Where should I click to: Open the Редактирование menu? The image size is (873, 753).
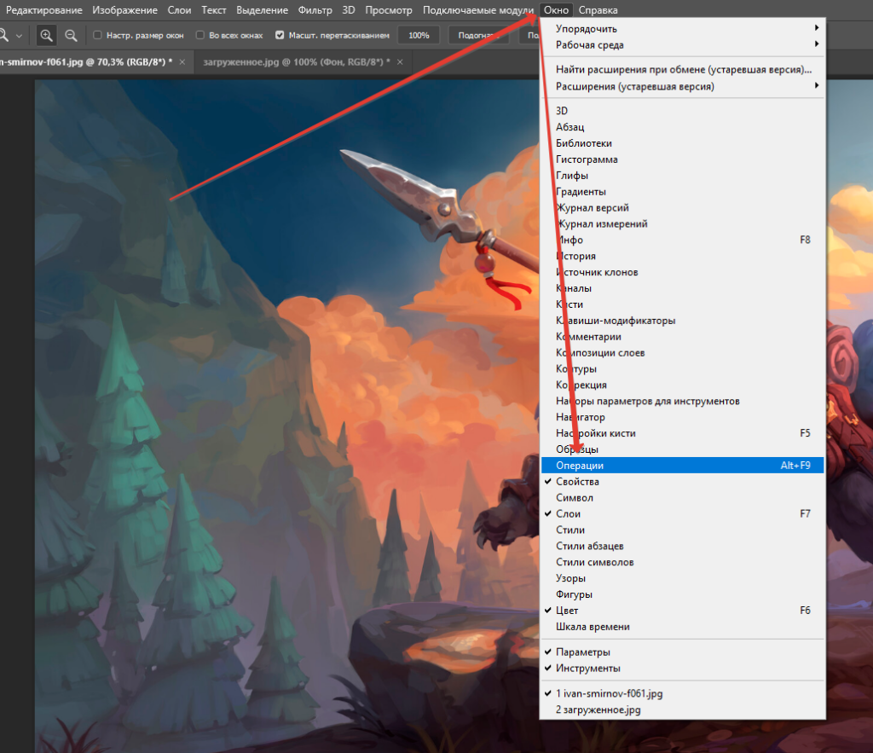pyautogui.click(x=44, y=10)
